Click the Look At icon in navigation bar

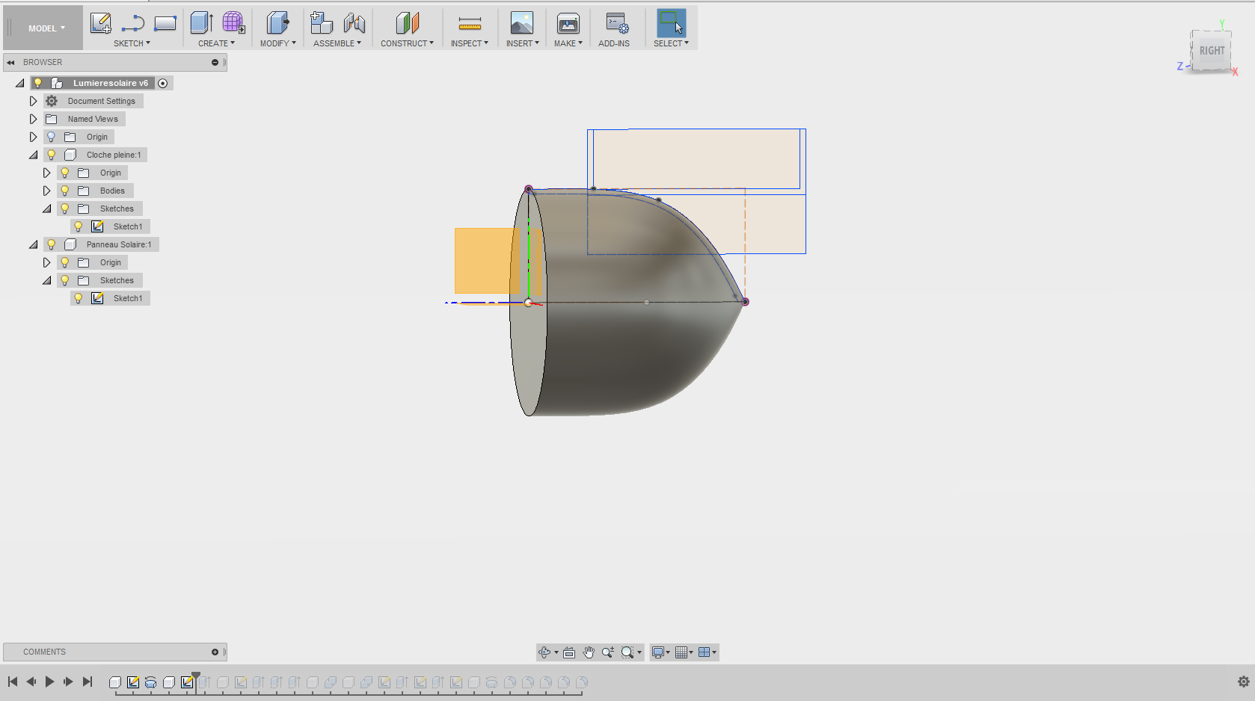[569, 652]
